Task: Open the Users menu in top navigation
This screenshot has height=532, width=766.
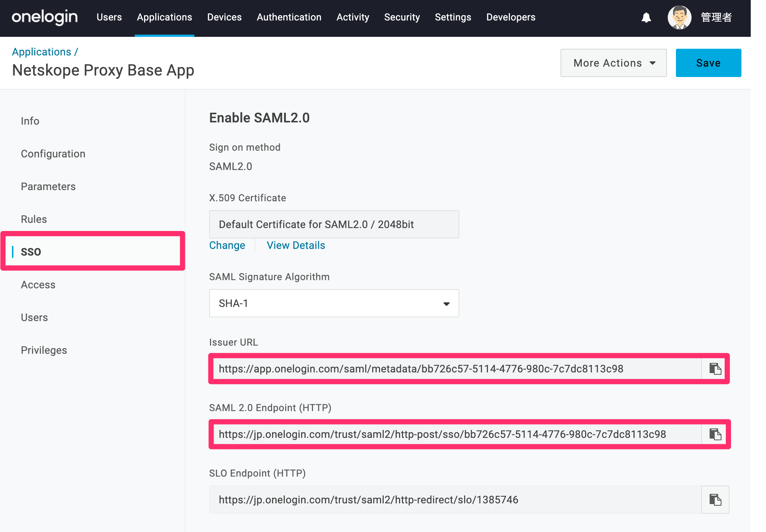Action: coord(109,17)
